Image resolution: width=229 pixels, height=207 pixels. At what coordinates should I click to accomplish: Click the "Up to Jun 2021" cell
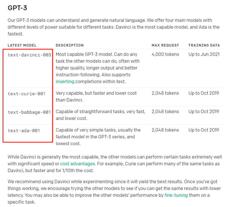click(x=204, y=54)
